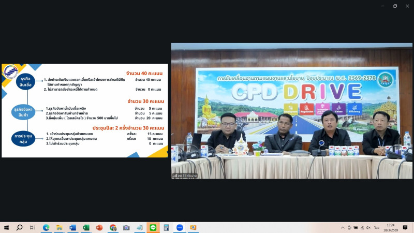Open Microsoft Edge from the taskbar
Screen dimensions: 414x233
(x=46, y=227)
